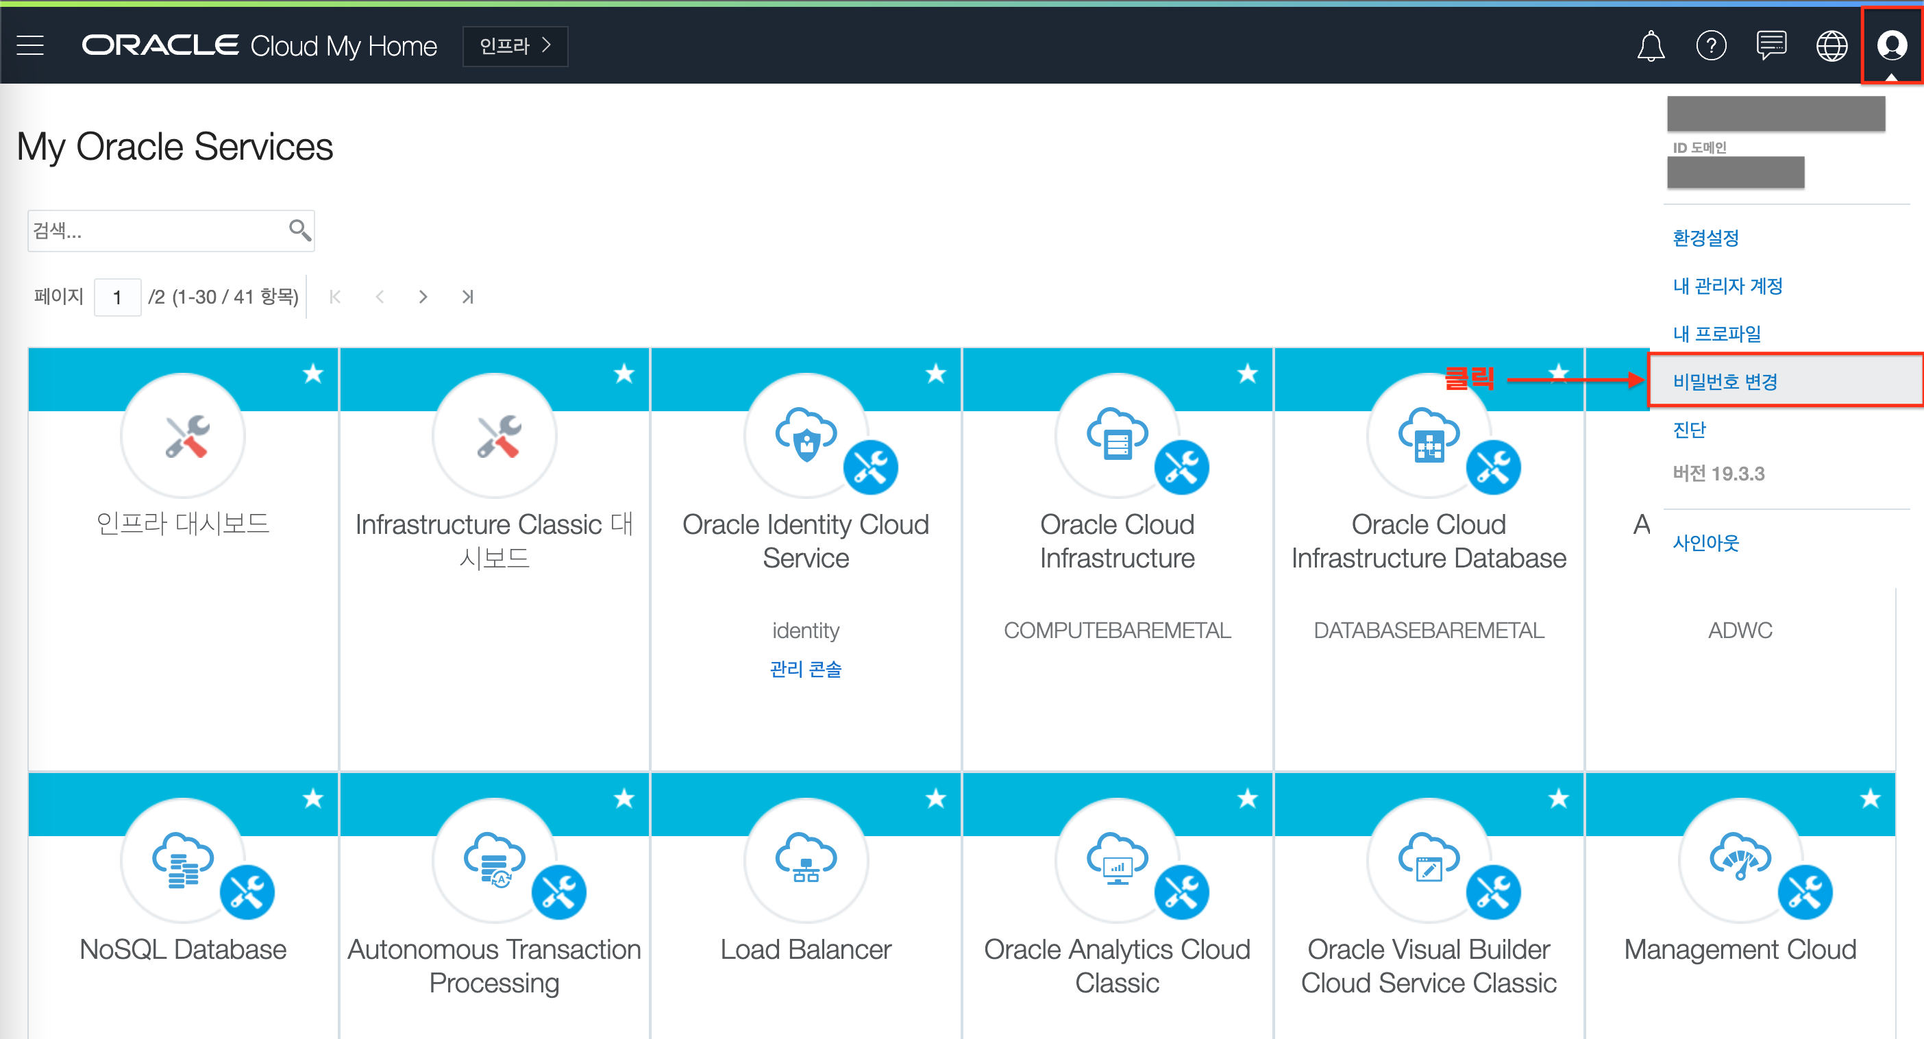Click the ADWC service label
This screenshot has width=1924, height=1039.
coord(1740,630)
